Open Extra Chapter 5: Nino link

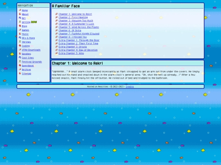(x=71, y=53)
